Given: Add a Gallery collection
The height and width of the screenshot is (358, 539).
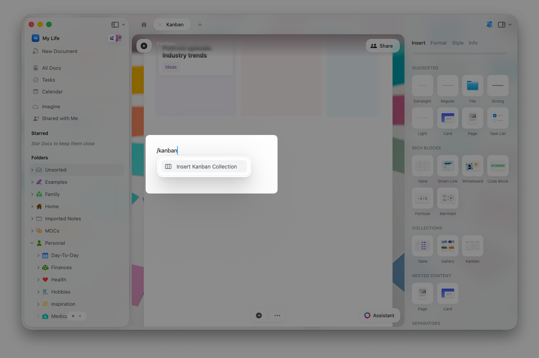Looking at the screenshot, I should click(x=448, y=246).
